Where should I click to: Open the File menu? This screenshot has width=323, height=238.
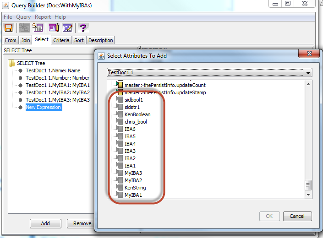tap(8, 17)
